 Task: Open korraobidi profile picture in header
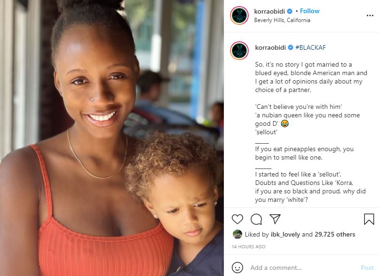(239, 15)
